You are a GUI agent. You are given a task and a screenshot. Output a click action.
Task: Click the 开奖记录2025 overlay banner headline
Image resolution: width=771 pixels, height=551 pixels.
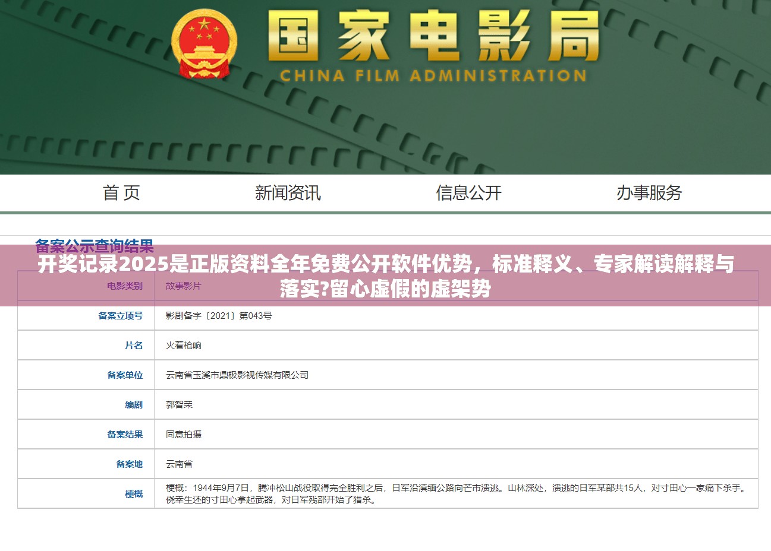(x=385, y=276)
